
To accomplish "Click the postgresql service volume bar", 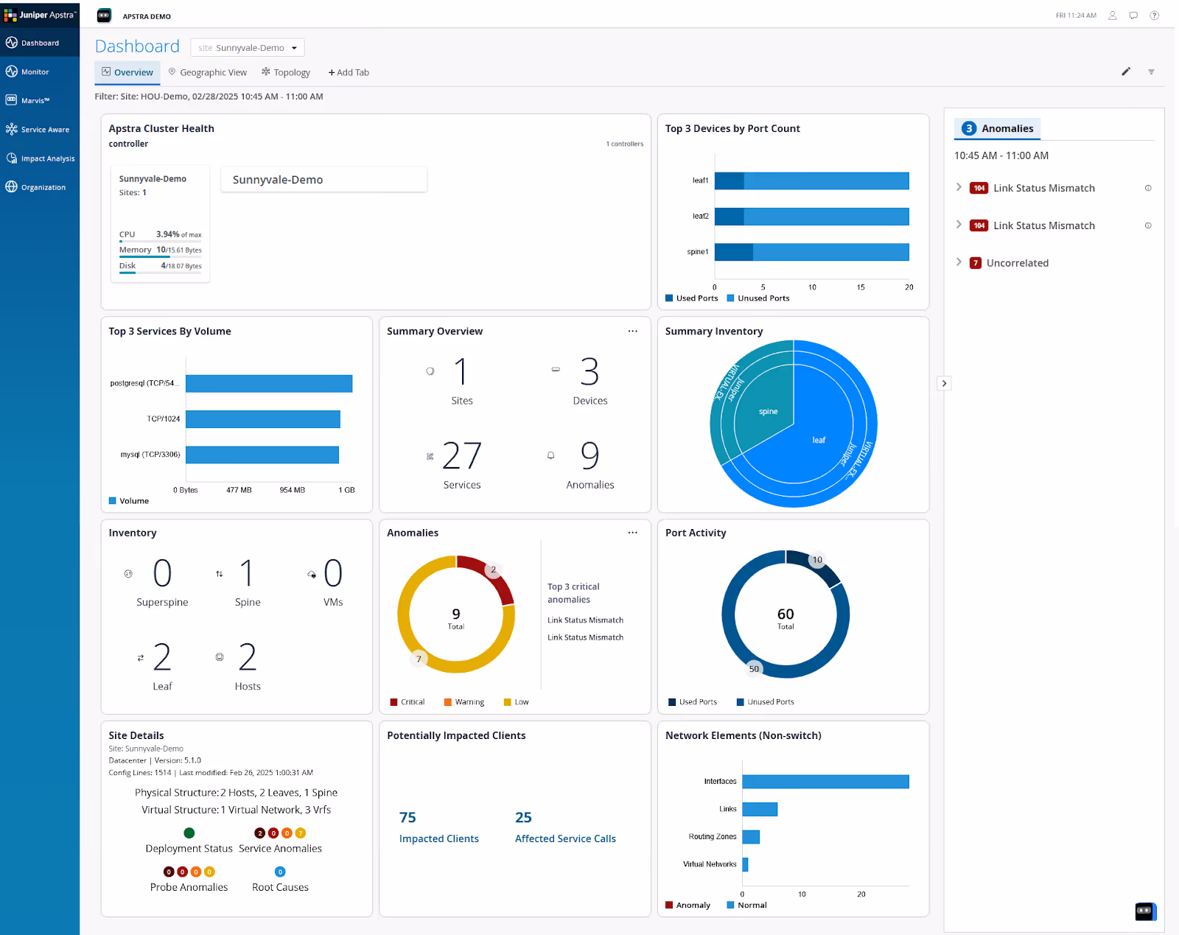I will click(269, 383).
